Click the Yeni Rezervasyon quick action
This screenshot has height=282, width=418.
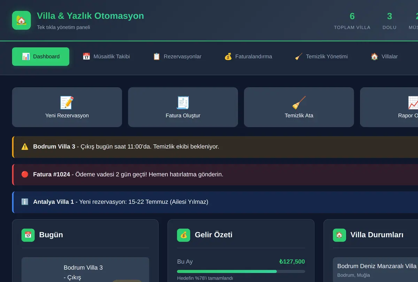point(67,107)
